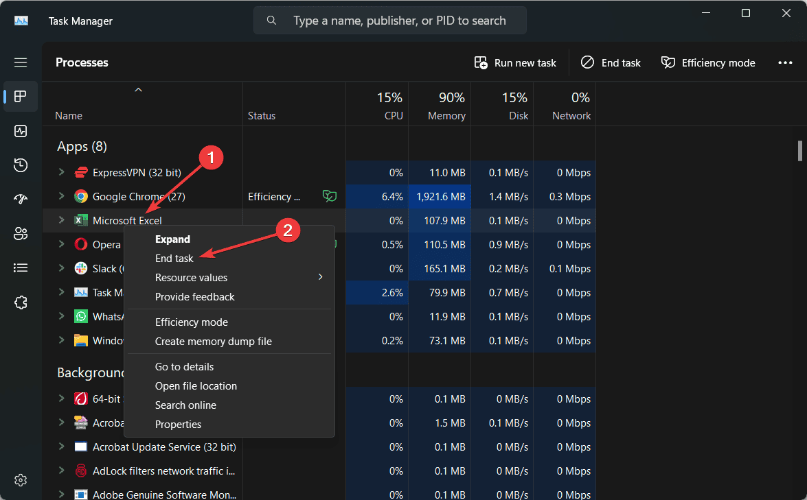This screenshot has height=500, width=807.
Task: Click Chrome memory value 1,921.6 MB
Action: (x=441, y=196)
